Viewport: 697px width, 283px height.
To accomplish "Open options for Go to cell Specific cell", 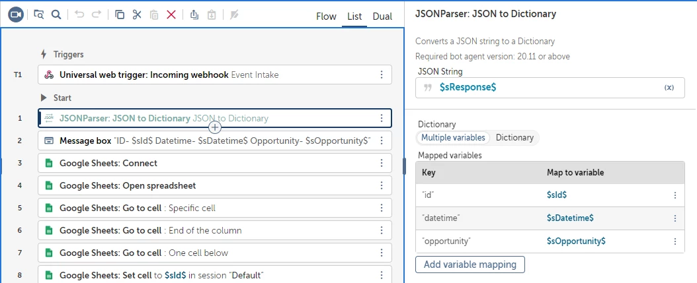I will click(x=382, y=208).
